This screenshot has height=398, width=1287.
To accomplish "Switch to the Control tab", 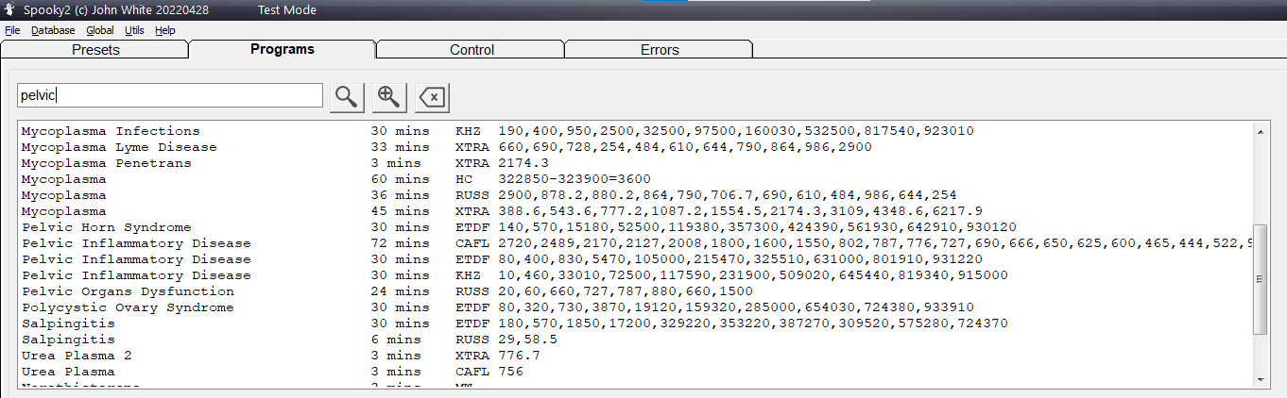I will (x=472, y=50).
